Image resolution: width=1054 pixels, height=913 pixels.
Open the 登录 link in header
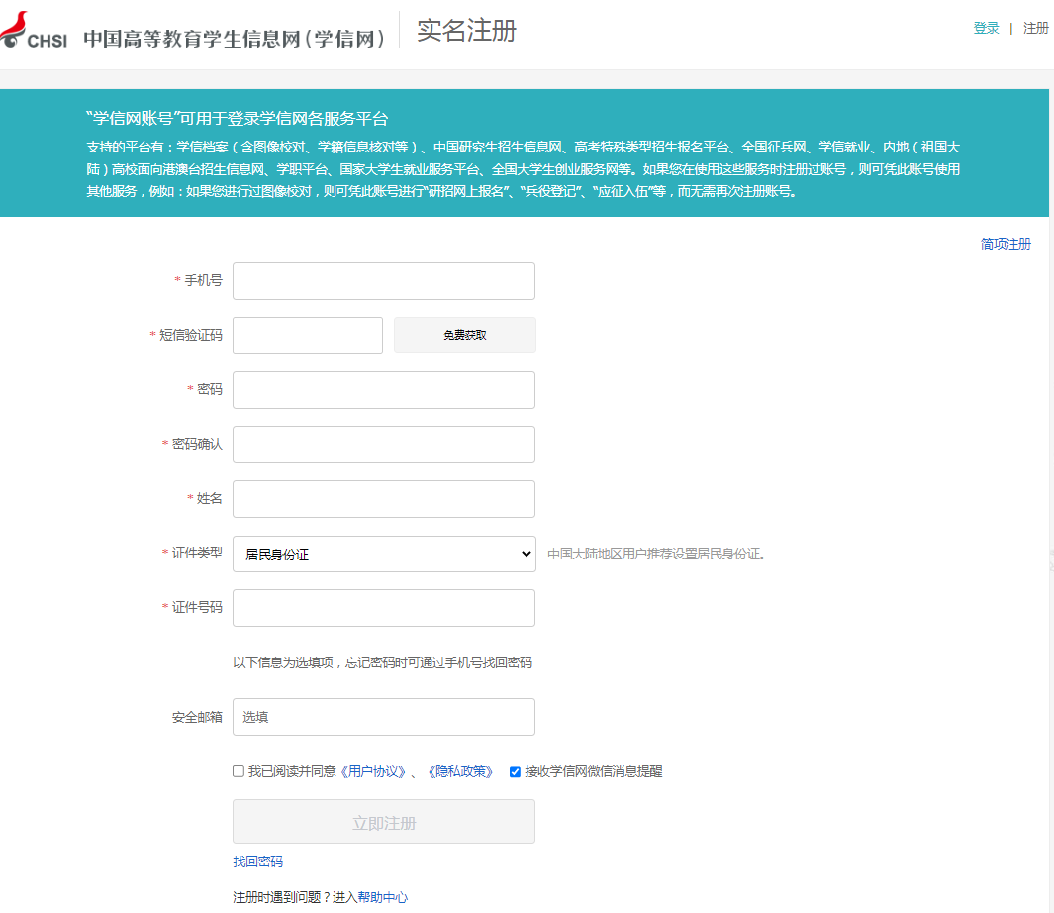pos(986,29)
